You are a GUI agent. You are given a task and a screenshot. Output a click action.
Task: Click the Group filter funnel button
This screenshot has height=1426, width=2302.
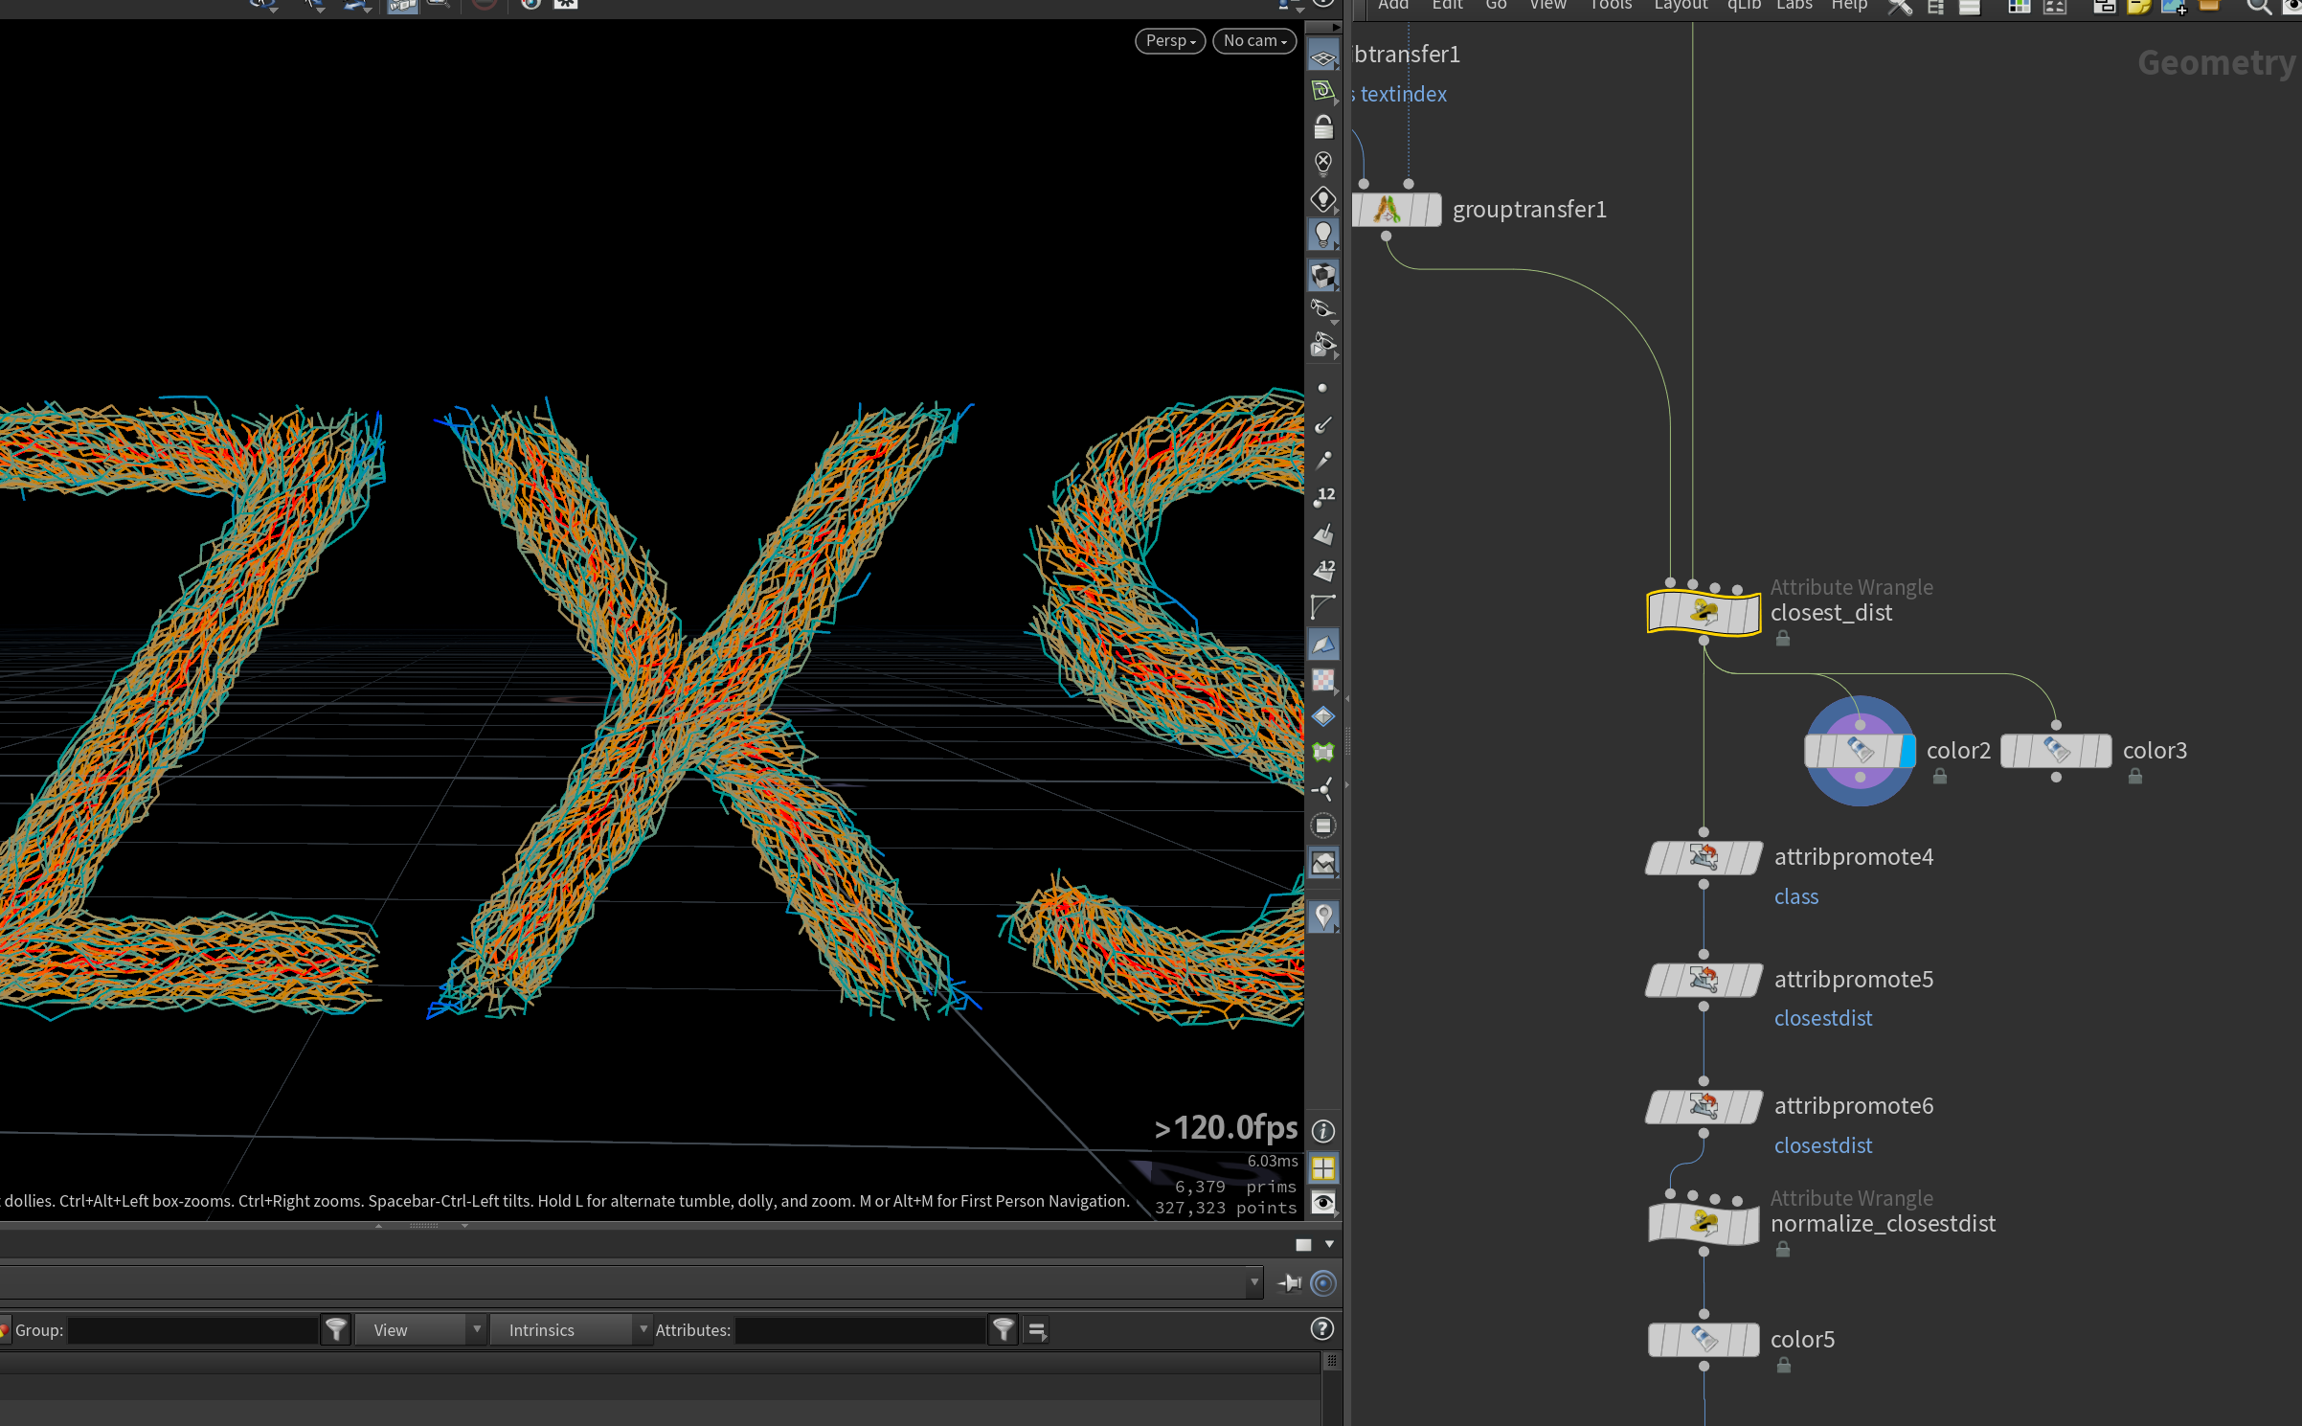pyautogui.click(x=335, y=1329)
